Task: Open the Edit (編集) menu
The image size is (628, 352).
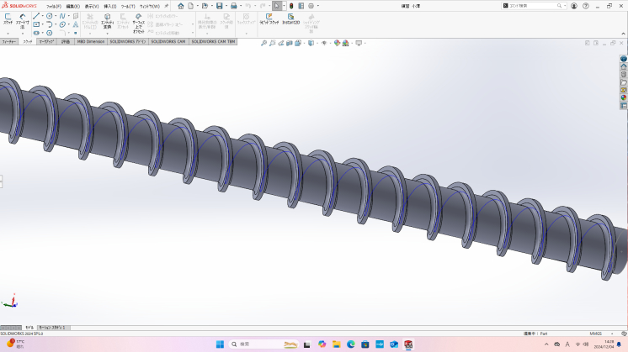Action: pos(72,7)
